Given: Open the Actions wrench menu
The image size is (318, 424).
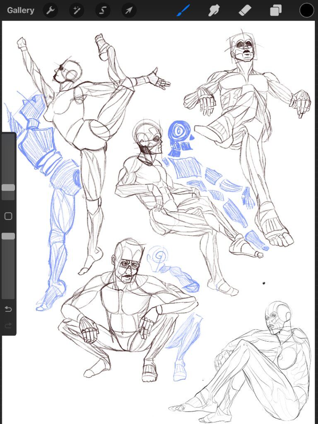Looking at the screenshot, I should point(50,10).
